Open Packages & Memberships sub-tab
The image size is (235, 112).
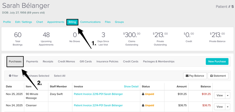[x=159, y=62]
